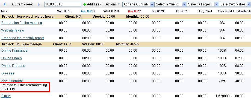The image size is (251, 100).
Task: Click Thursday hours for Advertisement row
Action: tap(133, 81)
